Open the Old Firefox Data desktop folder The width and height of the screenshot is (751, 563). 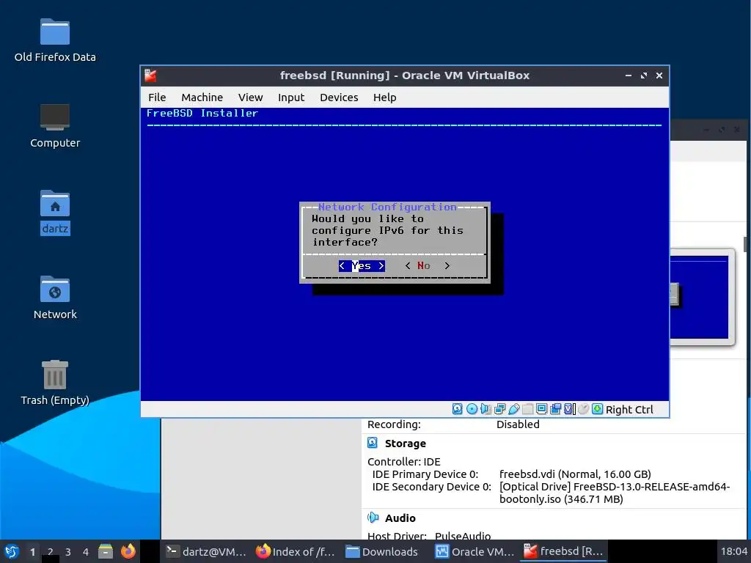click(x=55, y=41)
